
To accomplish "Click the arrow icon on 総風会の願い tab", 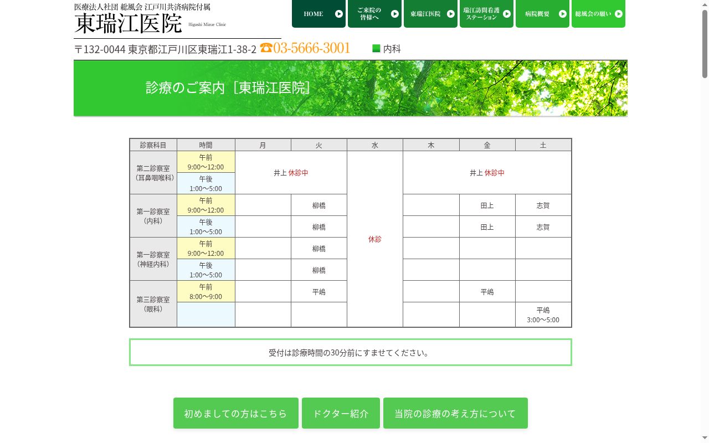I will [618, 14].
